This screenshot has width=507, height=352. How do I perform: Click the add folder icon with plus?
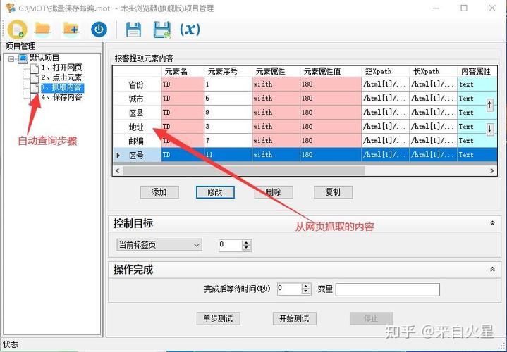point(71,29)
